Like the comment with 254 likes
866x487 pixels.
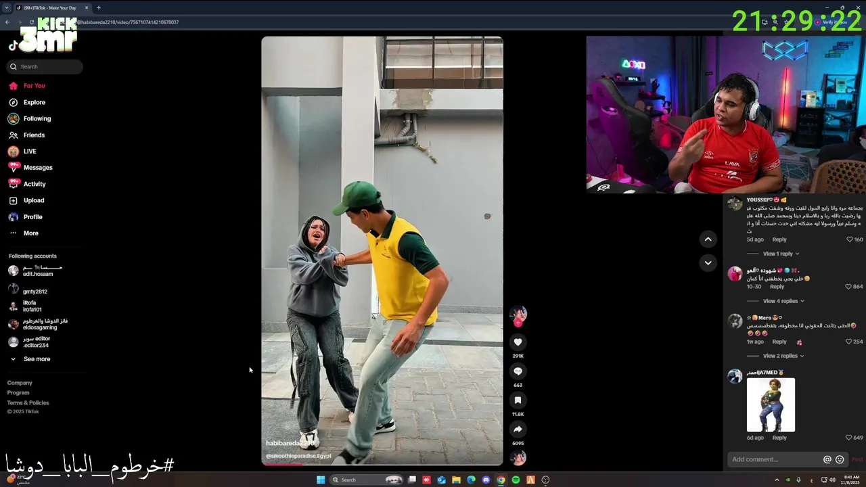[848, 342]
